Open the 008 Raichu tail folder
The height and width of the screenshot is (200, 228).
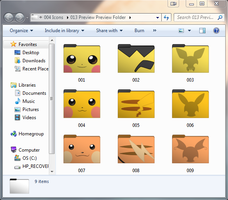click(x=136, y=149)
